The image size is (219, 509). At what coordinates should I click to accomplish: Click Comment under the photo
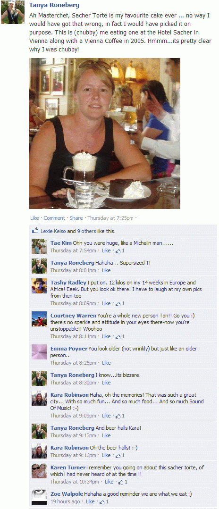point(54,218)
